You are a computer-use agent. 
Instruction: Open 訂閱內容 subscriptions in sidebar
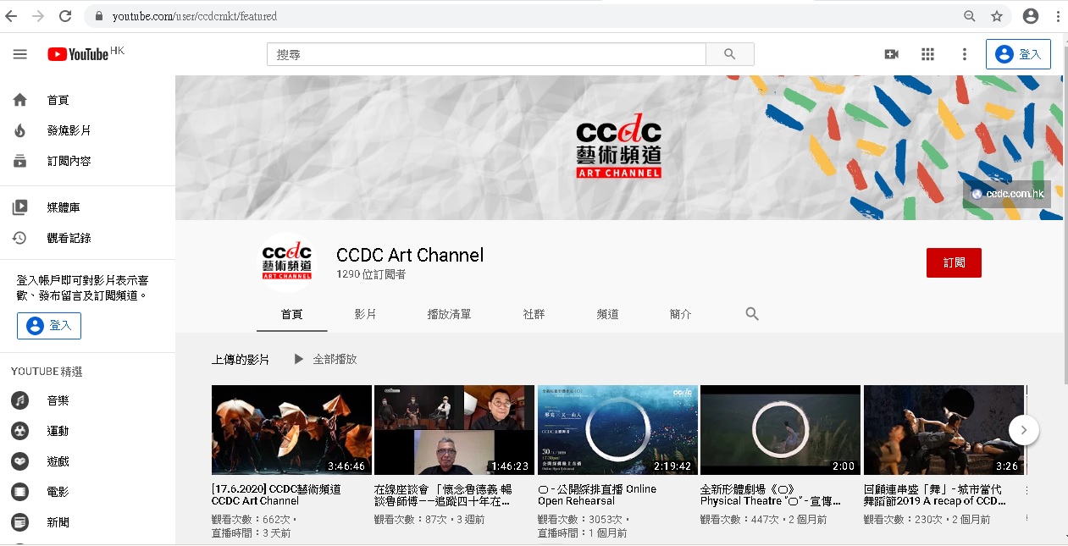coord(87,161)
